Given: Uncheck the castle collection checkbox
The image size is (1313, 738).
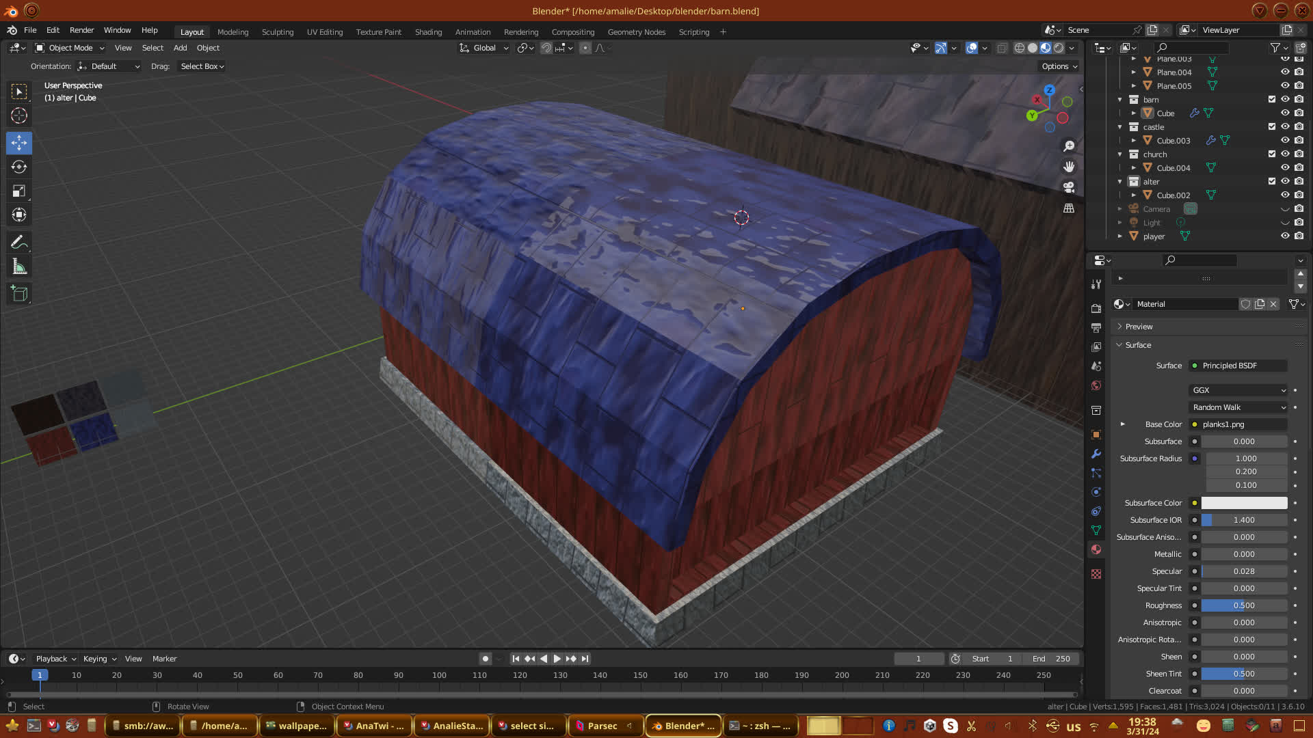Looking at the screenshot, I should tap(1271, 126).
